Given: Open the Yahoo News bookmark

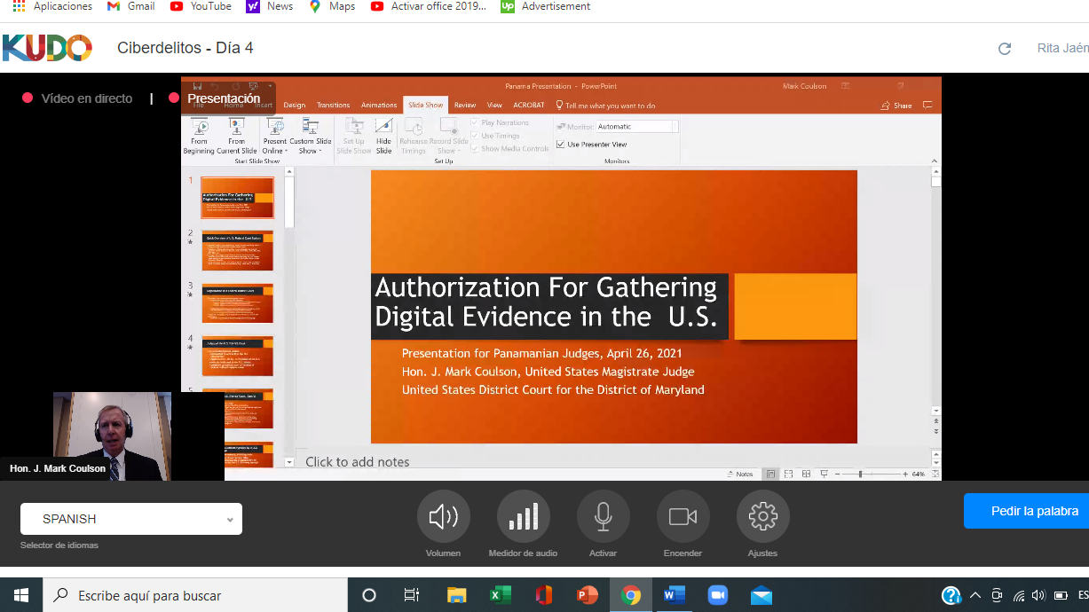Looking at the screenshot, I should (270, 6).
